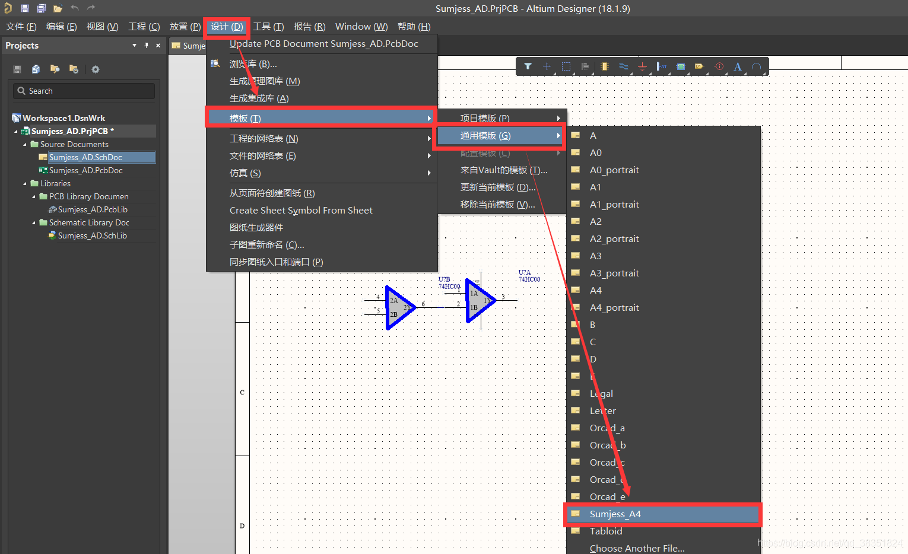This screenshot has height=554, width=908.
Task: Pin the Projects panel
Action: (146, 46)
